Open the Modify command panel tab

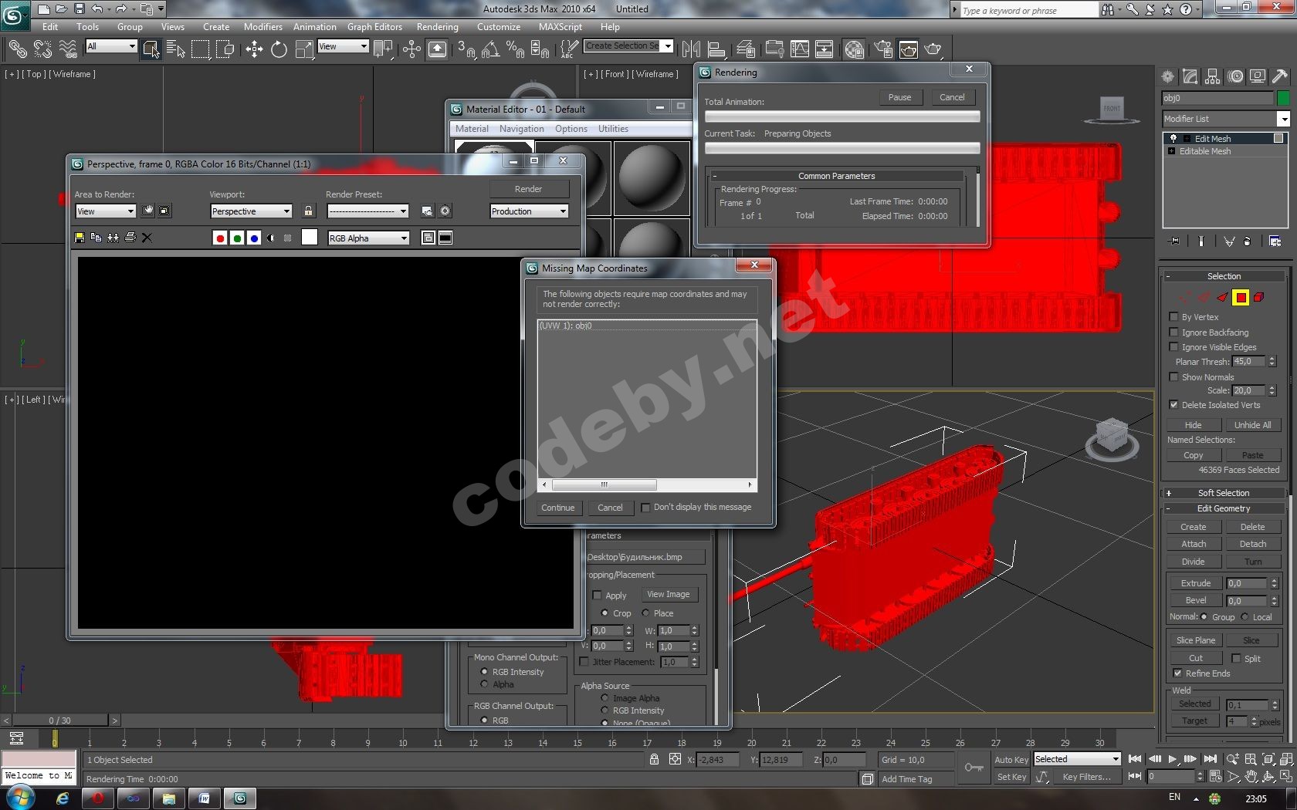point(1190,76)
